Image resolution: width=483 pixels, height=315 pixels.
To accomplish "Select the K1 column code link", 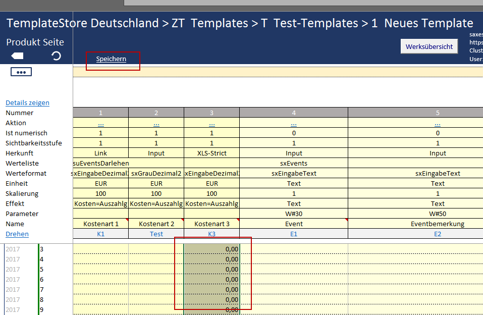I will point(101,234).
